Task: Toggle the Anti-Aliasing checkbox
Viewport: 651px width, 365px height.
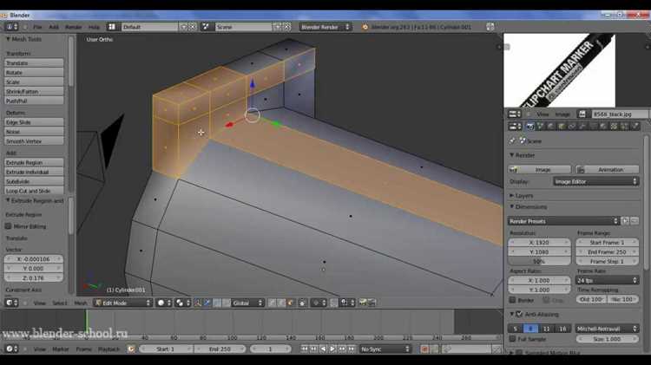Action: (x=519, y=315)
